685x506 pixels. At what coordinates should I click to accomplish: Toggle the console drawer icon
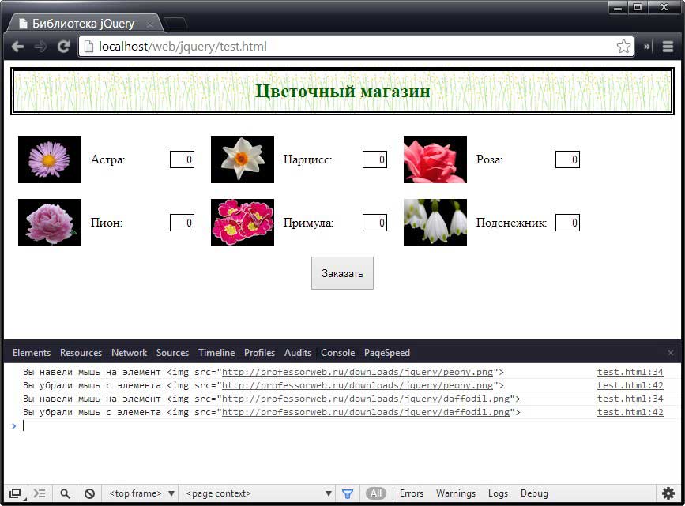pos(40,494)
